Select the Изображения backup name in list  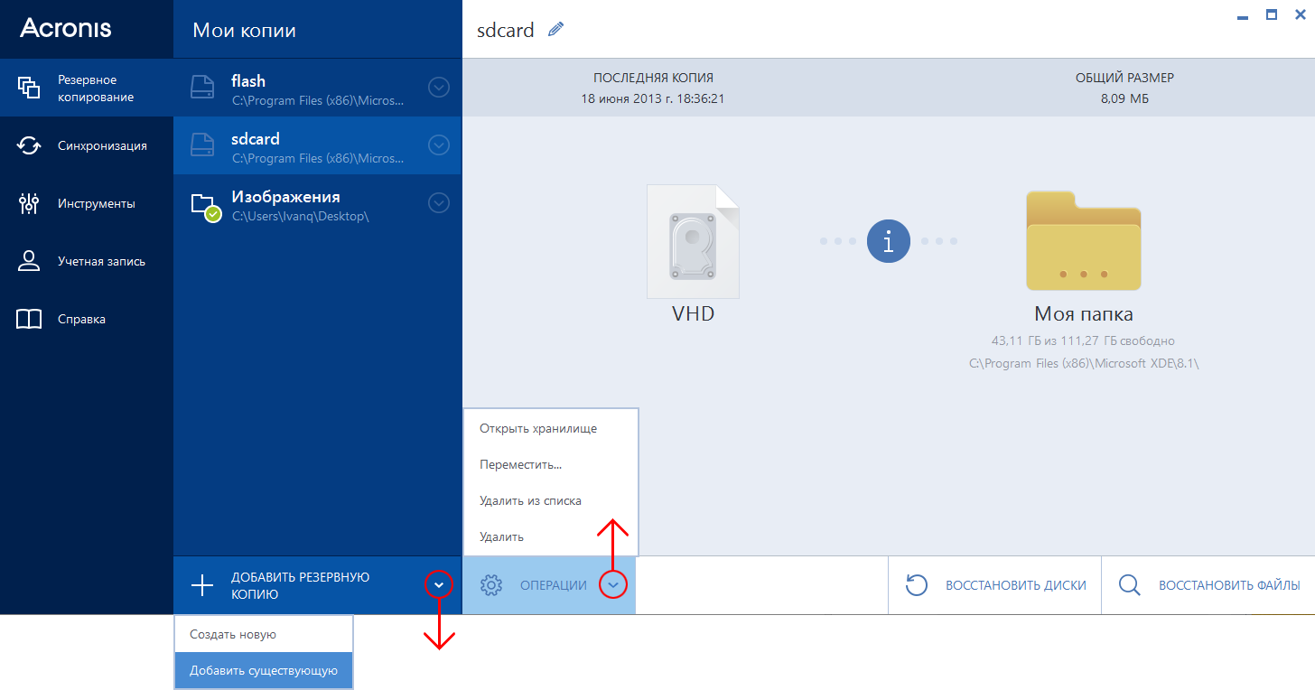(x=285, y=197)
